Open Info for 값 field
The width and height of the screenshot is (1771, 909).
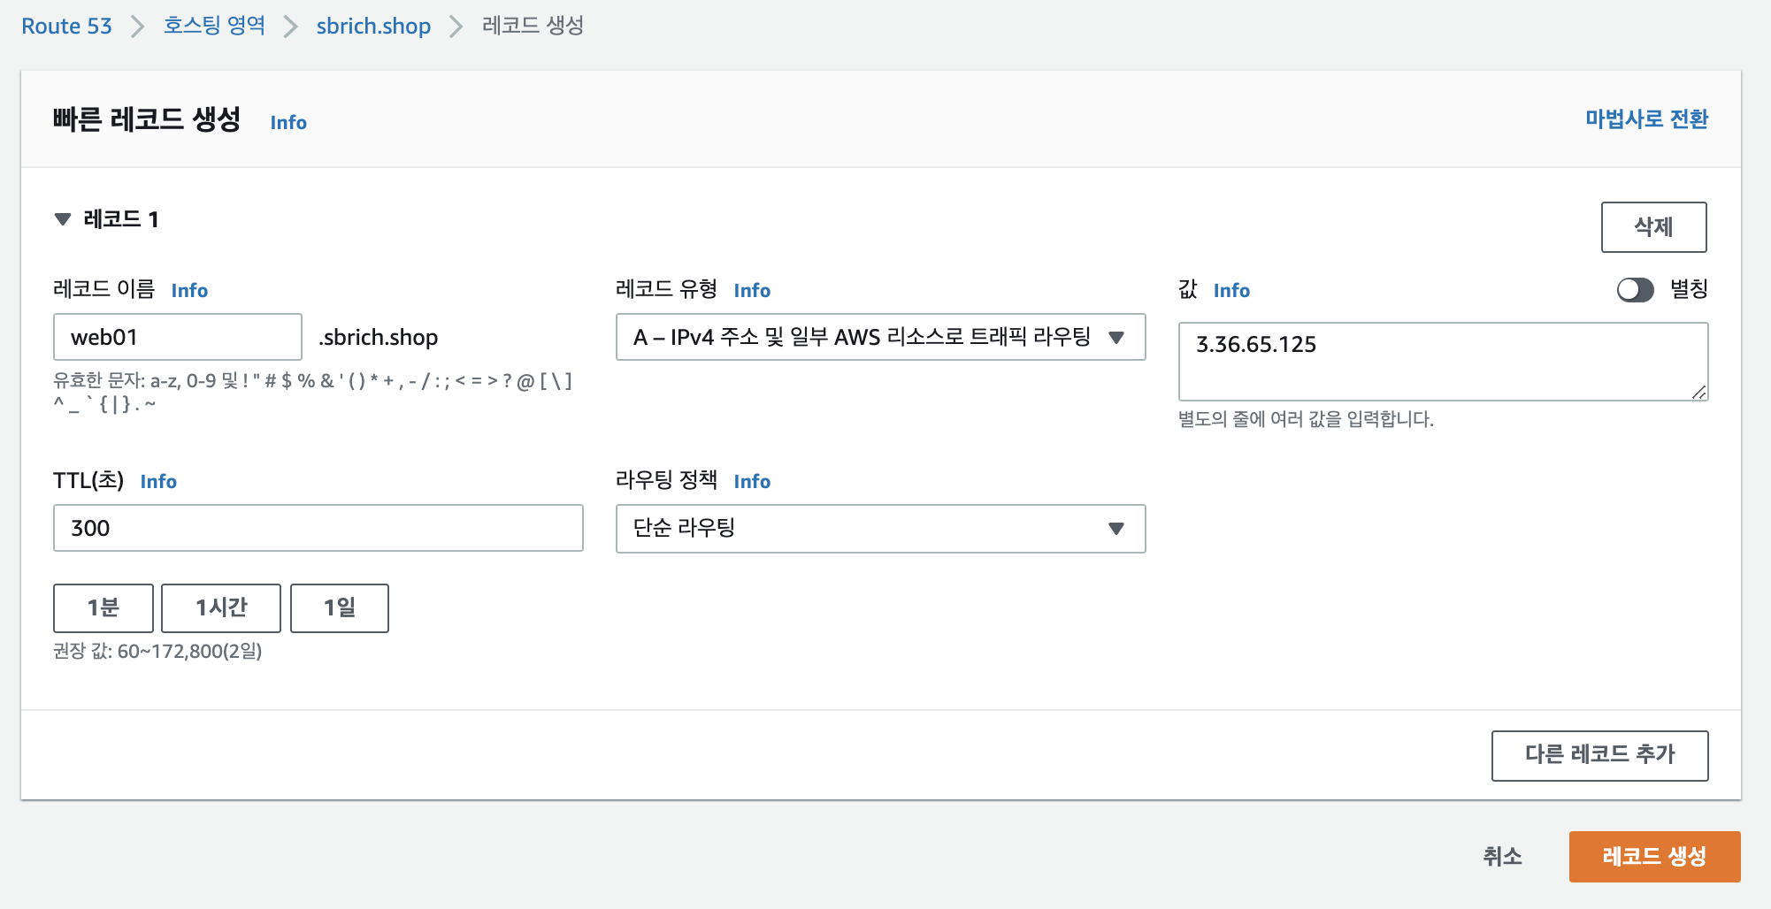(1231, 290)
